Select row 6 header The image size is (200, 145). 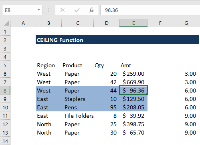[x=5, y=74]
